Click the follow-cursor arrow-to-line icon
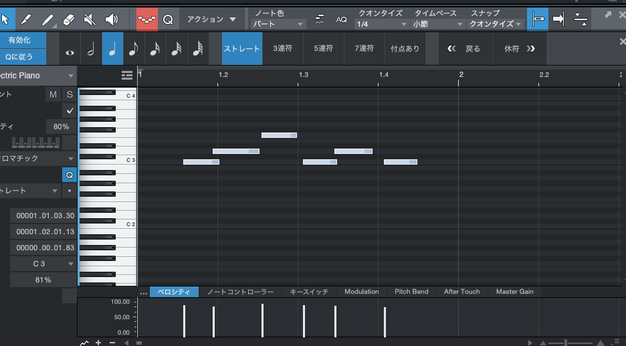This screenshot has width=626, height=346. point(559,19)
